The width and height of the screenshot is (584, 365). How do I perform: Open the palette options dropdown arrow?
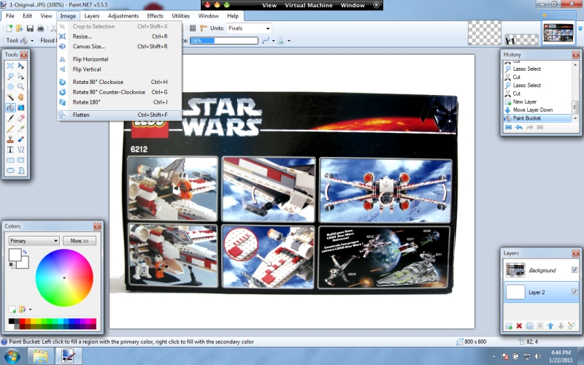coord(30,310)
